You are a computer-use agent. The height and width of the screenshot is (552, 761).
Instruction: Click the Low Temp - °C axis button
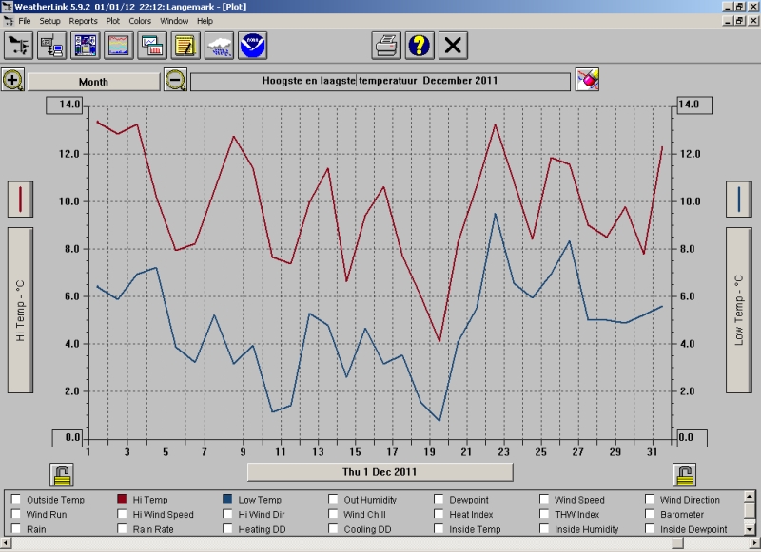(739, 310)
